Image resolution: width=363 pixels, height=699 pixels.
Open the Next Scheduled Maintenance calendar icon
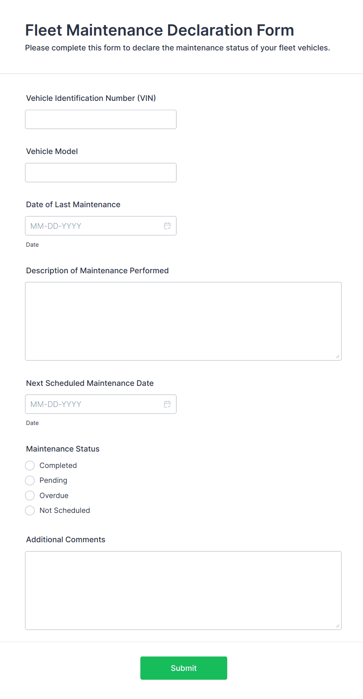[167, 404]
